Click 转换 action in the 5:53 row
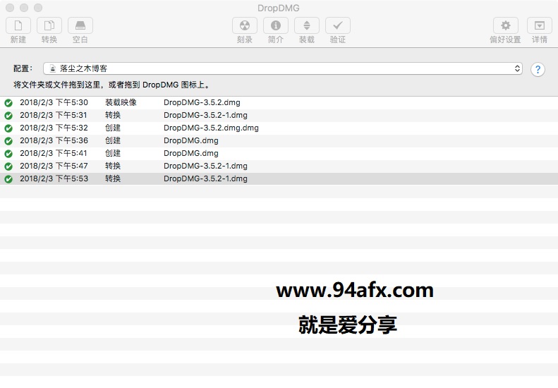 (x=113, y=178)
